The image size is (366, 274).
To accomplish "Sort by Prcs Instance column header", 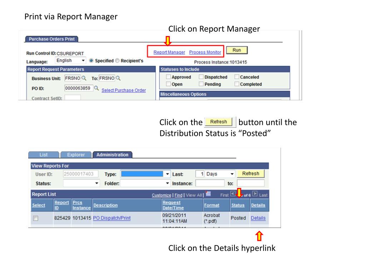I will pyautogui.click(x=81, y=205).
